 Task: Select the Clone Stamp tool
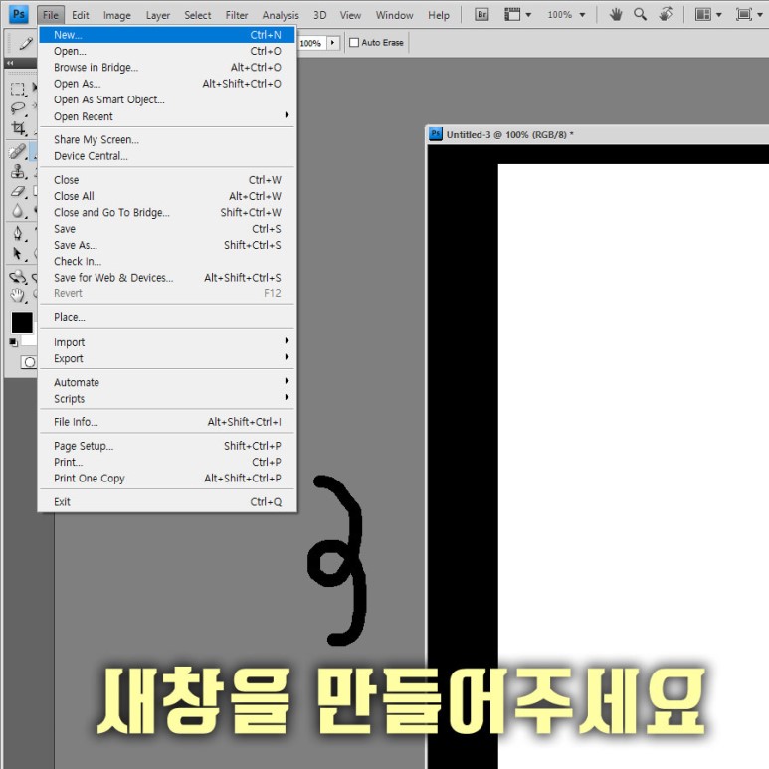[x=18, y=171]
